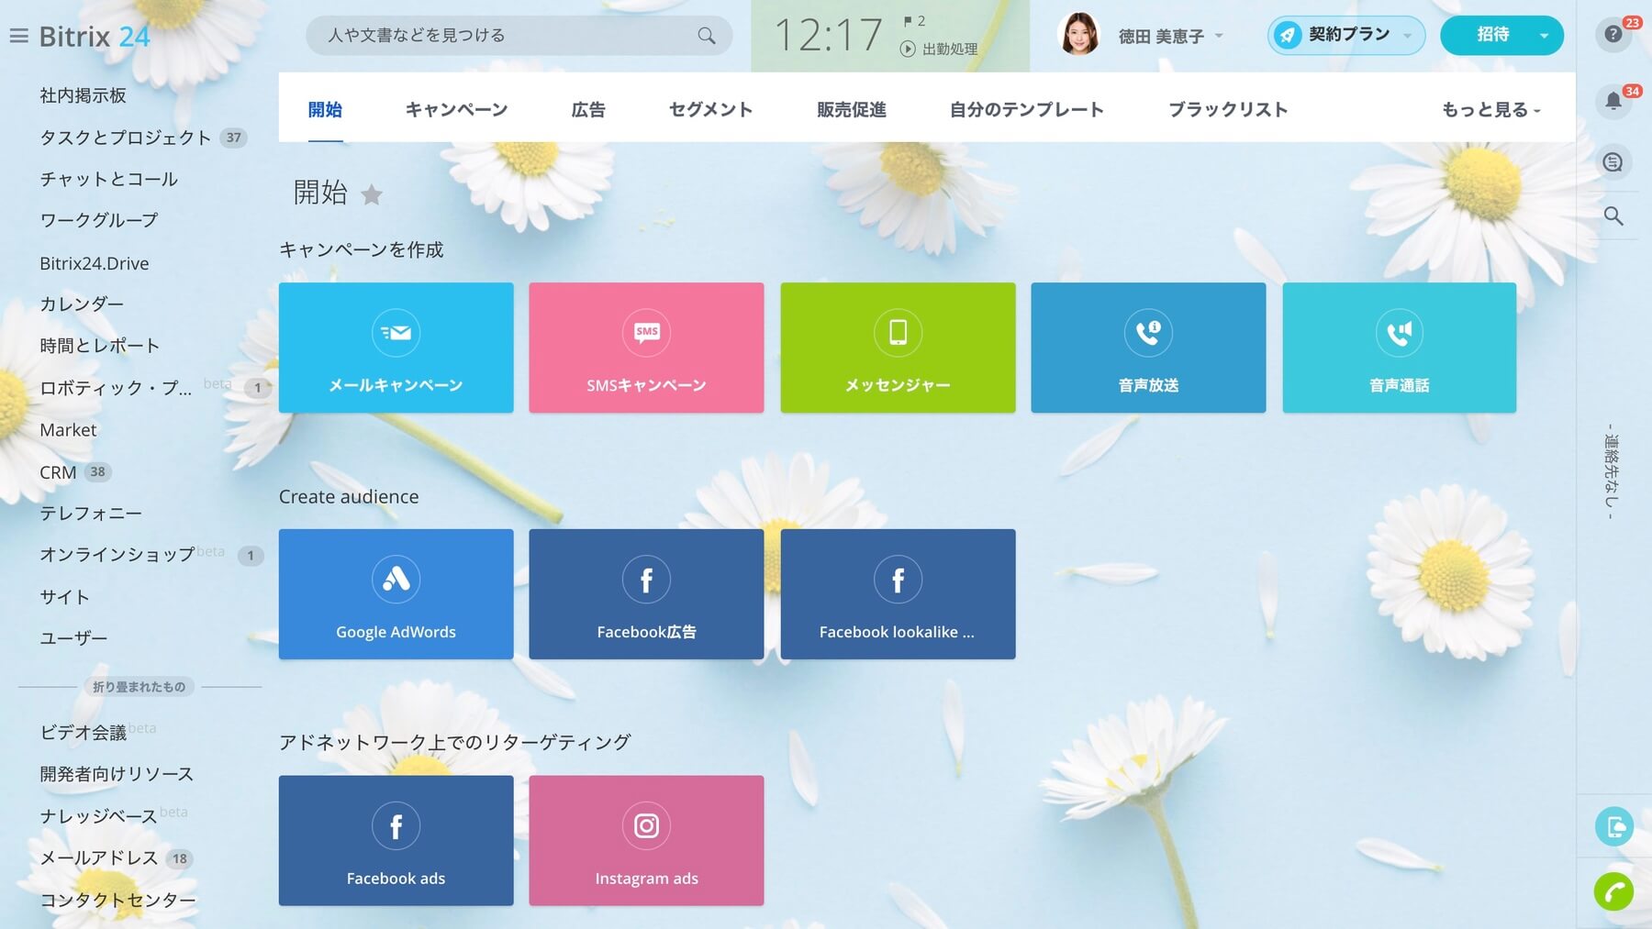The height and width of the screenshot is (929, 1652).
Task: Expand the 契約プラン dropdown arrow
Action: pyautogui.click(x=1407, y=36)
